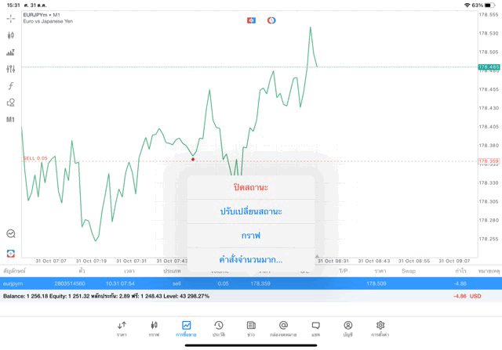This screenshot has width=502, height=350.
Task: Open the chart search zoom icon
Action: (x=10, y=233)
